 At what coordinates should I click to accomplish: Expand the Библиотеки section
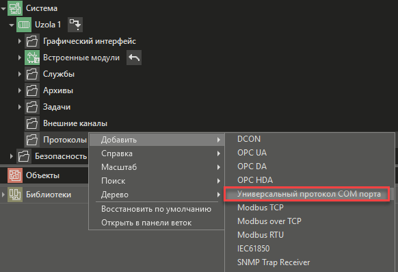(3, 195)
